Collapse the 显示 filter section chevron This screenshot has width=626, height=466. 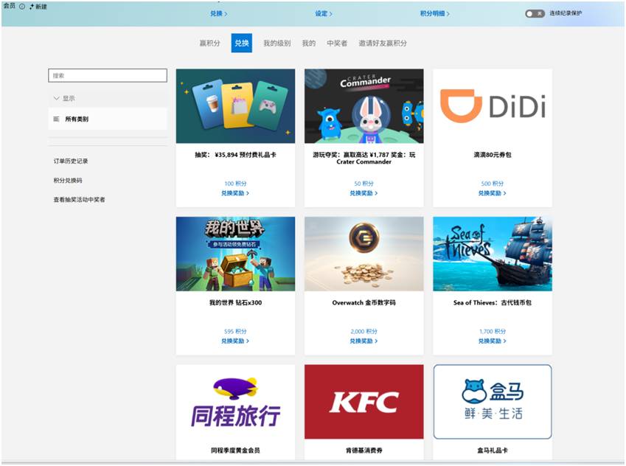click(x=56, y=98)
